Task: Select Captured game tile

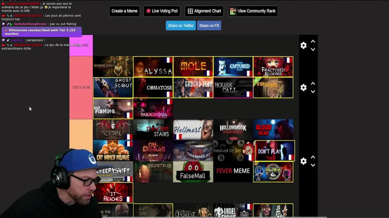Action: pyautogui.click(x=233, y=67)
